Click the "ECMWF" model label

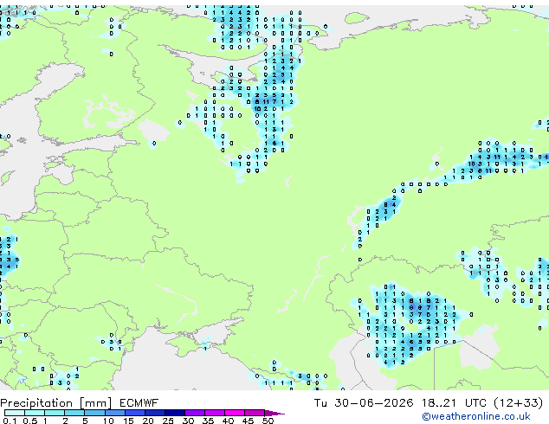(x=139, y=403)
